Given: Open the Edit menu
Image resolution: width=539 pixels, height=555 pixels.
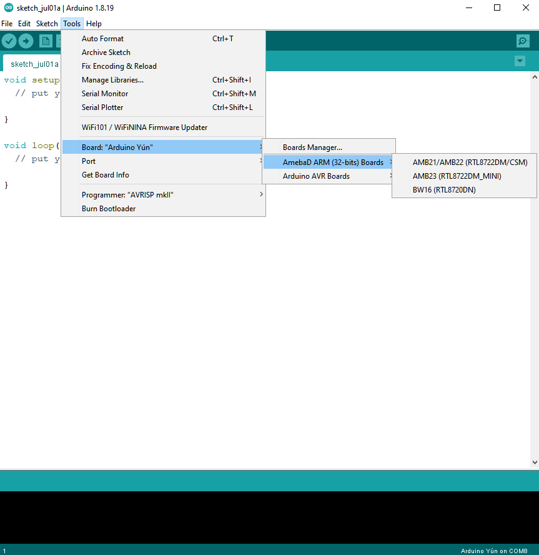Looking at the screenshot, I should [x=24, y=24].
